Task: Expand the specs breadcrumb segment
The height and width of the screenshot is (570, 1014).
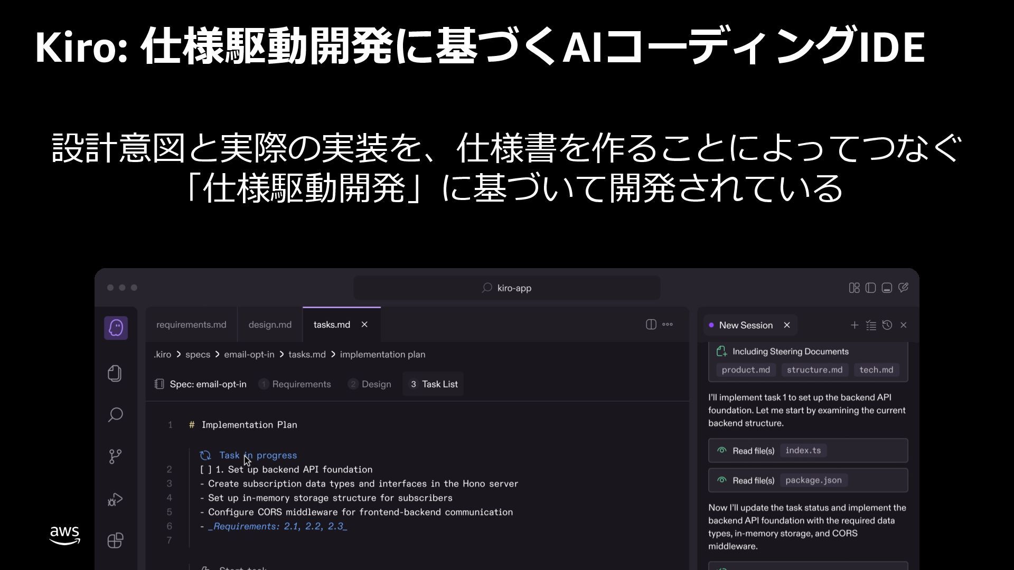Action: pos(198,354)
